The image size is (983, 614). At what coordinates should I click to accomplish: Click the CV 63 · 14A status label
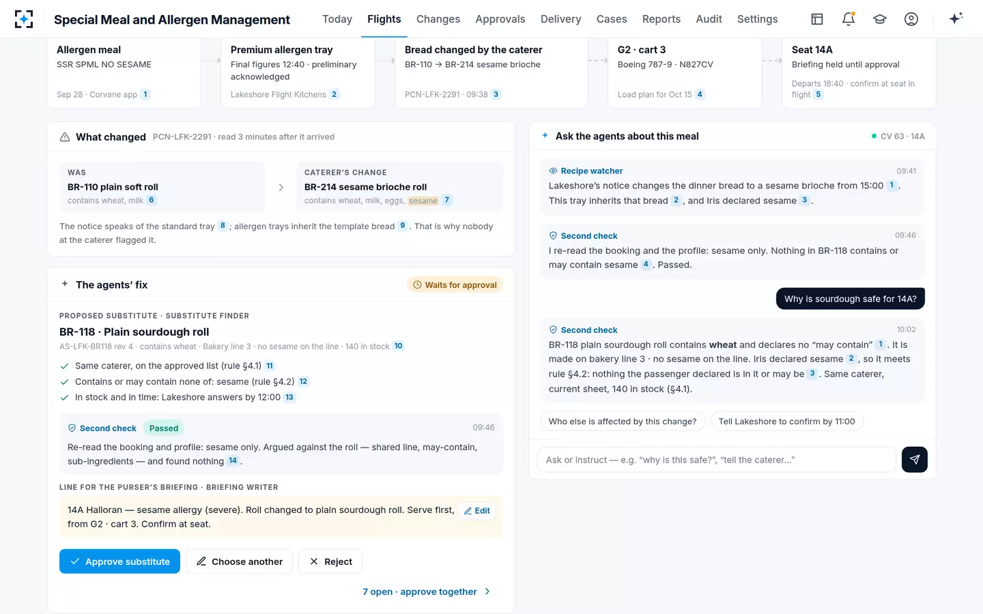(x=898, y=136)
